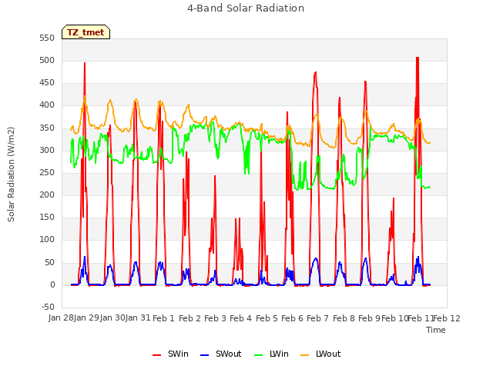
Task: Click the Jan 31 x-axis label
Action: point(138,318)
